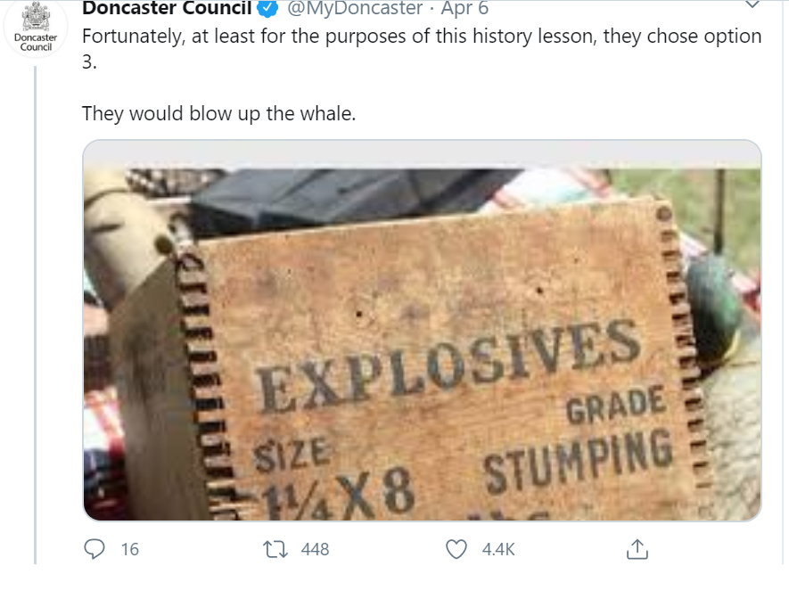Expand the tweet options chevron
The image size is (789, 607).
(x=752, y=4)
